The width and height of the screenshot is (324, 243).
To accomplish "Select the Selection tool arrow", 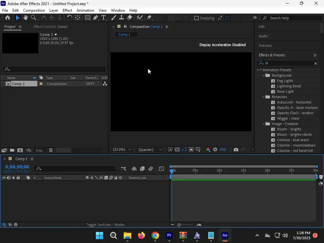I will click(18, 18).
